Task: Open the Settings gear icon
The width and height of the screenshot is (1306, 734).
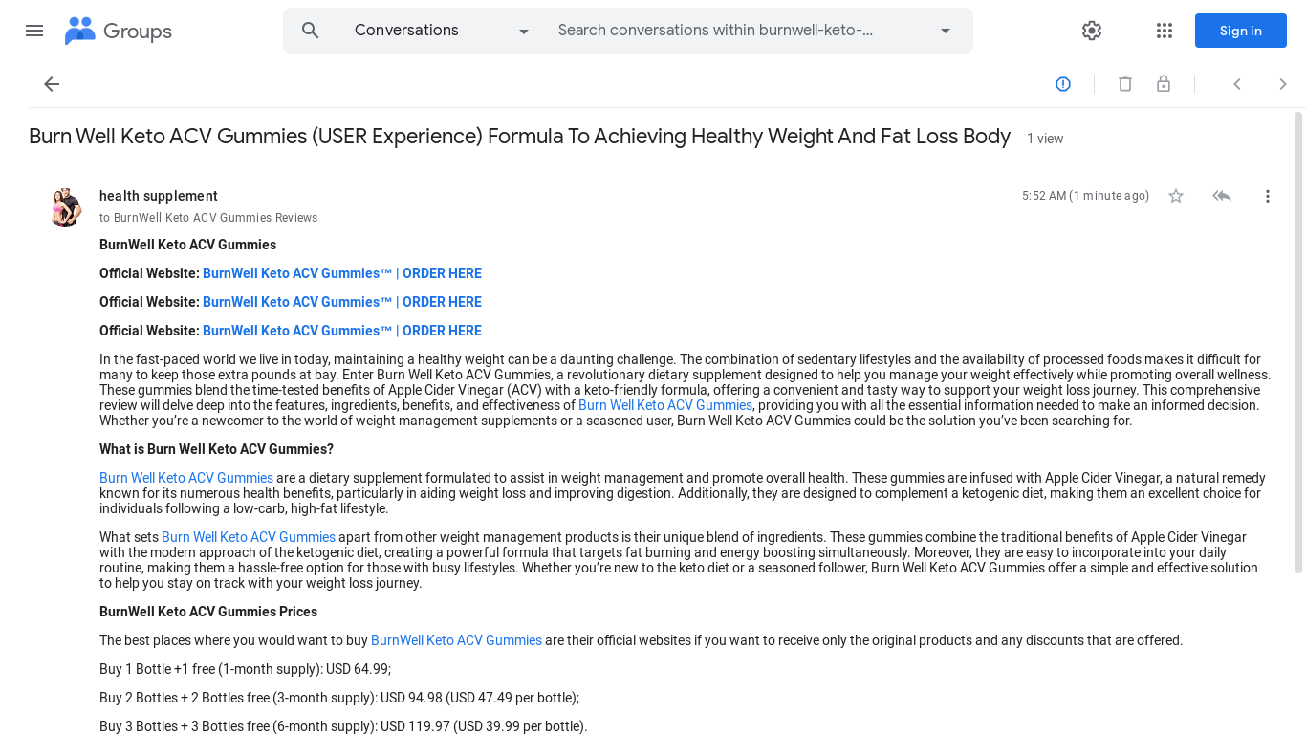Action: 1092,31
